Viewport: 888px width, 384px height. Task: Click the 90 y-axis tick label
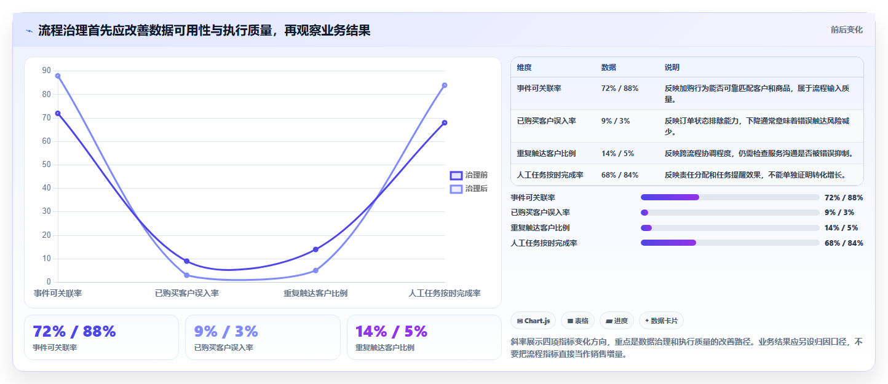point(47,71)
